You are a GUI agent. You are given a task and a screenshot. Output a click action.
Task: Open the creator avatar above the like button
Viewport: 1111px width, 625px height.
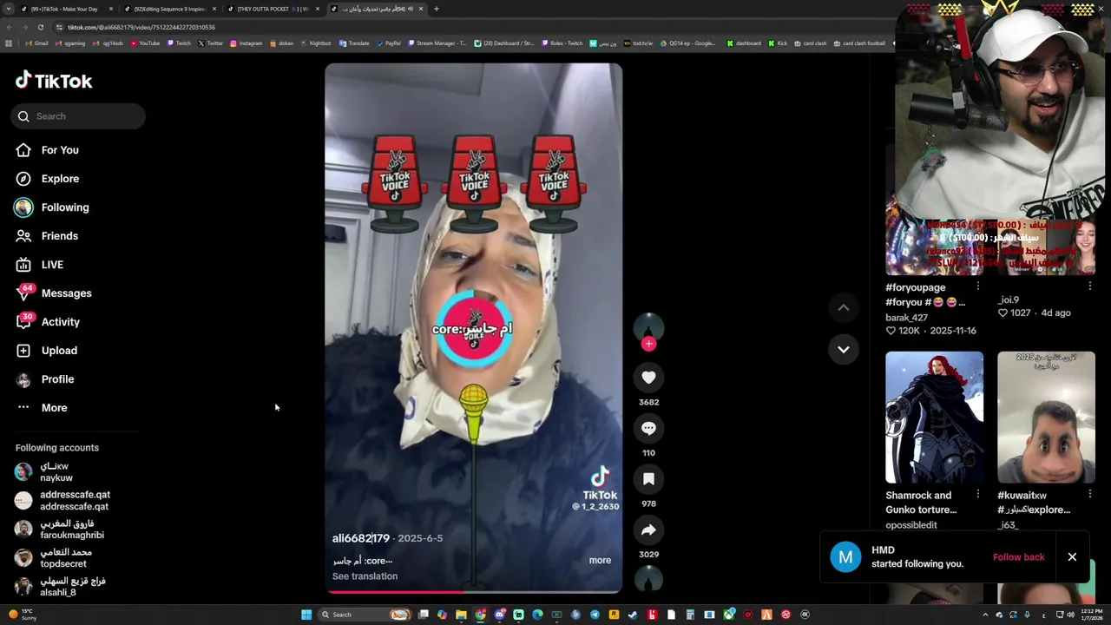tap(648, 326)
